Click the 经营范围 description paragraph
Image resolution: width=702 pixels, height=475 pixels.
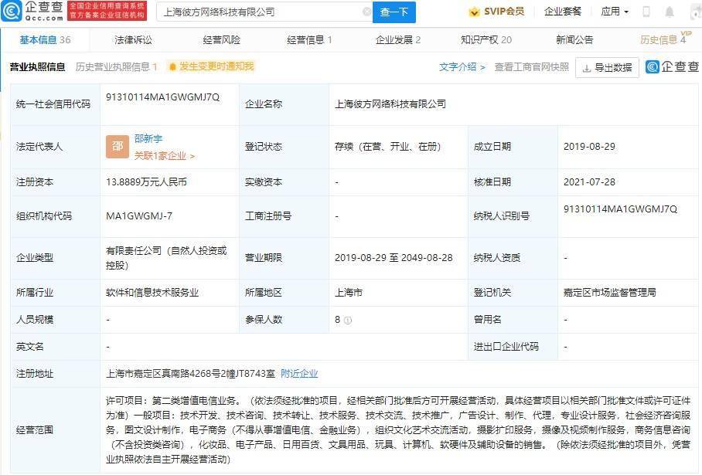398,430
